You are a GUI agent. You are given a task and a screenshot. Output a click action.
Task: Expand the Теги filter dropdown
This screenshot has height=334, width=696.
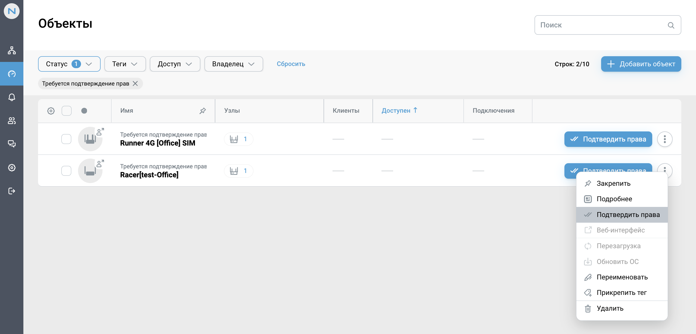(125, 64)
